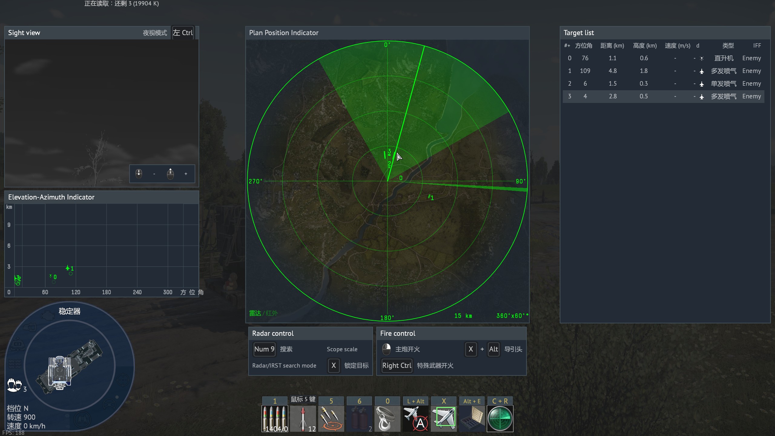Open the ammo crate resupply icon
The width and height of the screenshot is (775, 436).
[472, 418]
